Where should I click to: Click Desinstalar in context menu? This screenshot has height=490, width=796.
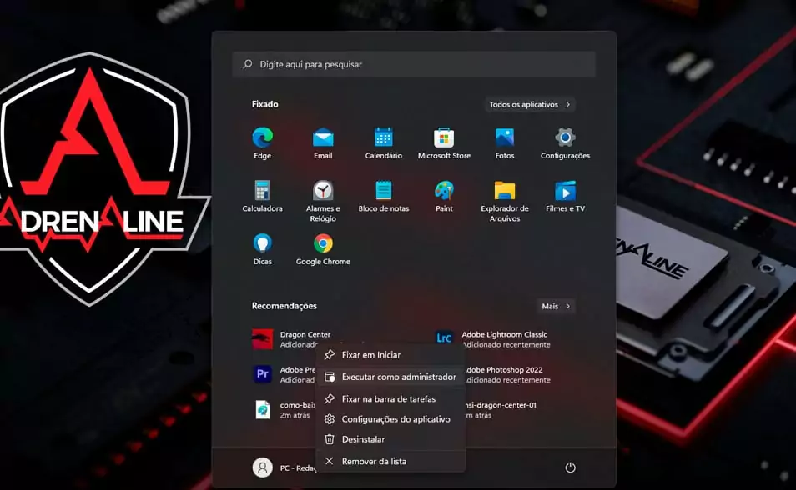(x=363, y=439)
